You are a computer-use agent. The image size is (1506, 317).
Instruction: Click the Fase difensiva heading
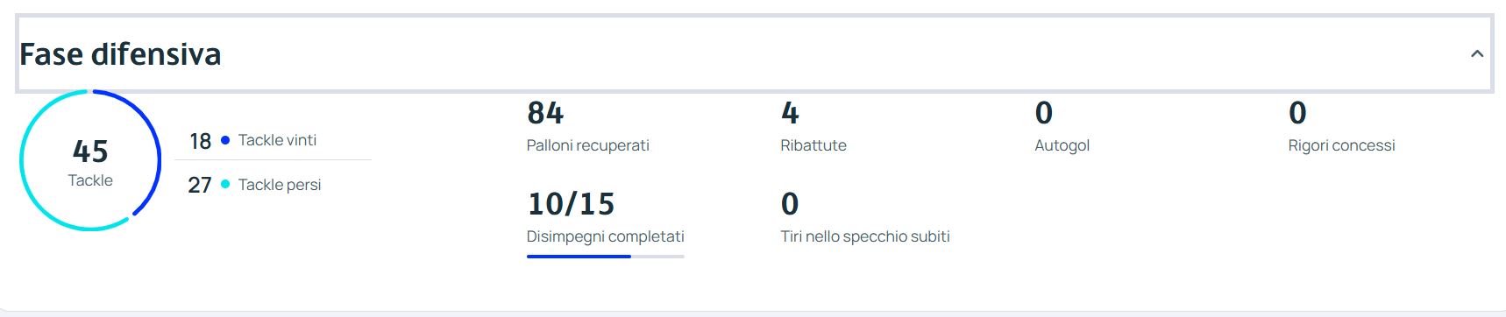pyautogui.click(x=120, y=54)
